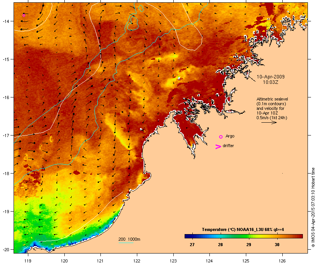
Task: Click the longitude axis label 122
Action: point(137,261)
